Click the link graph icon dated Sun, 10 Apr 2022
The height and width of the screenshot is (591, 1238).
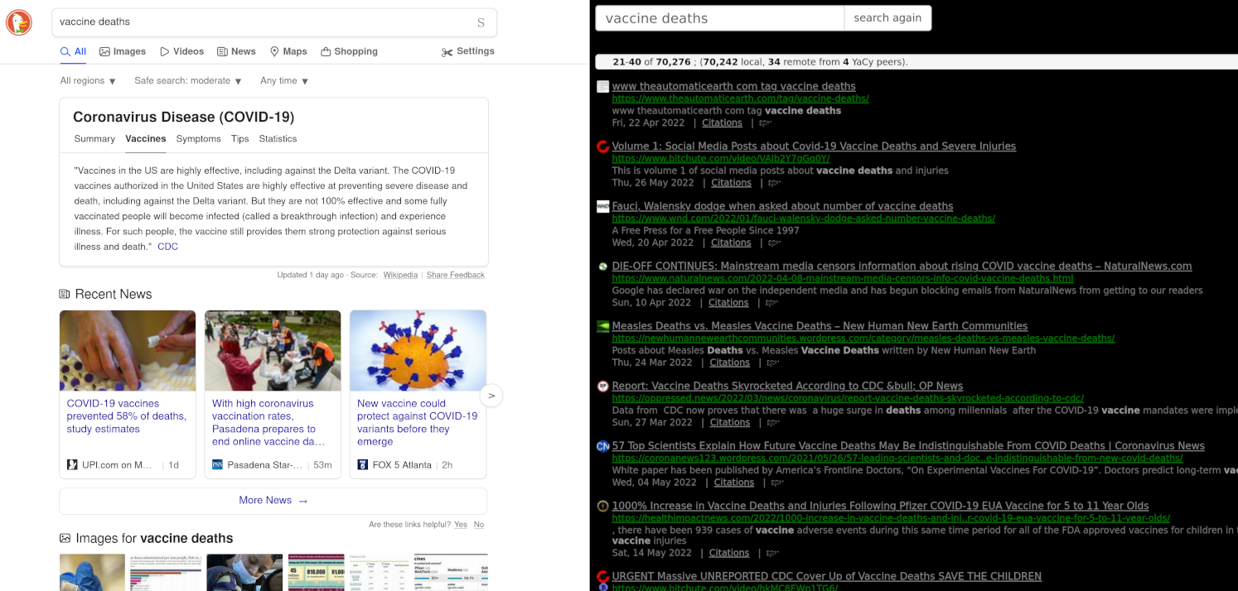tap(772, 303)
